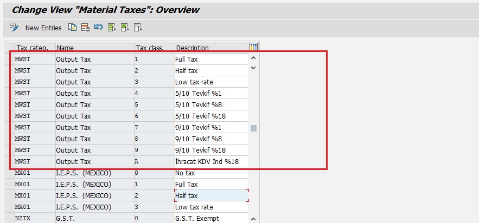Image resolution: width=479 pixels, height=223 pixels.
Task: Click the table scroll down arrow
Action: click(253, 68)
